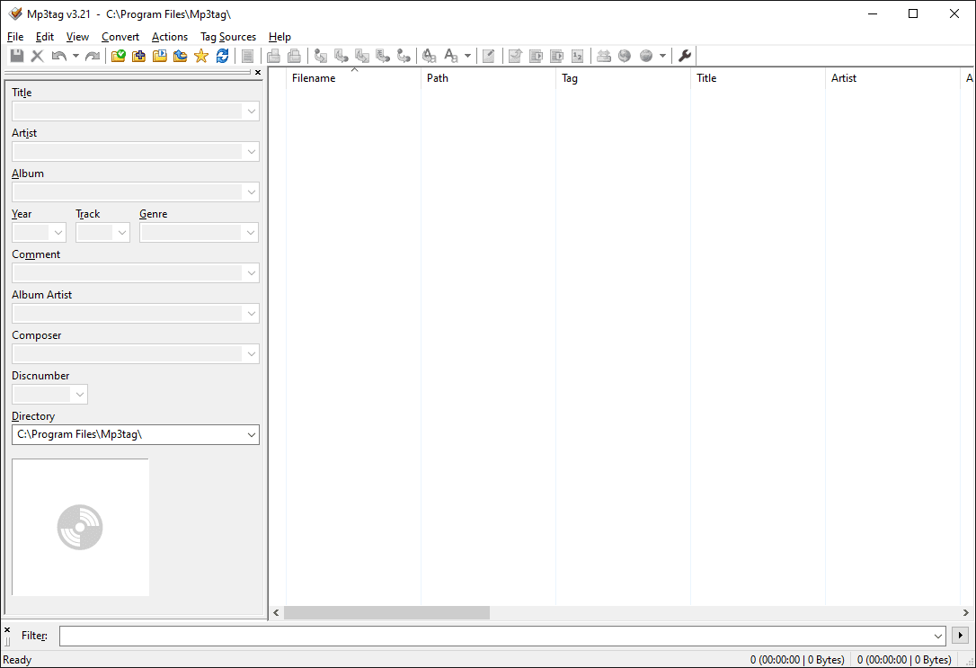Expand the Genre field dropdown
The image size is (976, 668).
(251, 233)
